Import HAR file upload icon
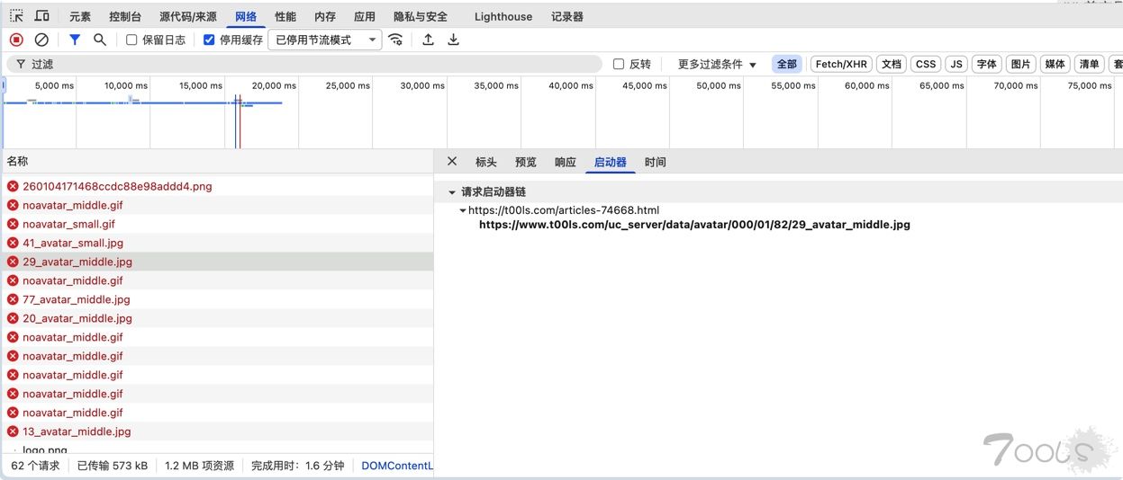The width and height of the screenshot is (1123, 480). (x=428, y=40)
